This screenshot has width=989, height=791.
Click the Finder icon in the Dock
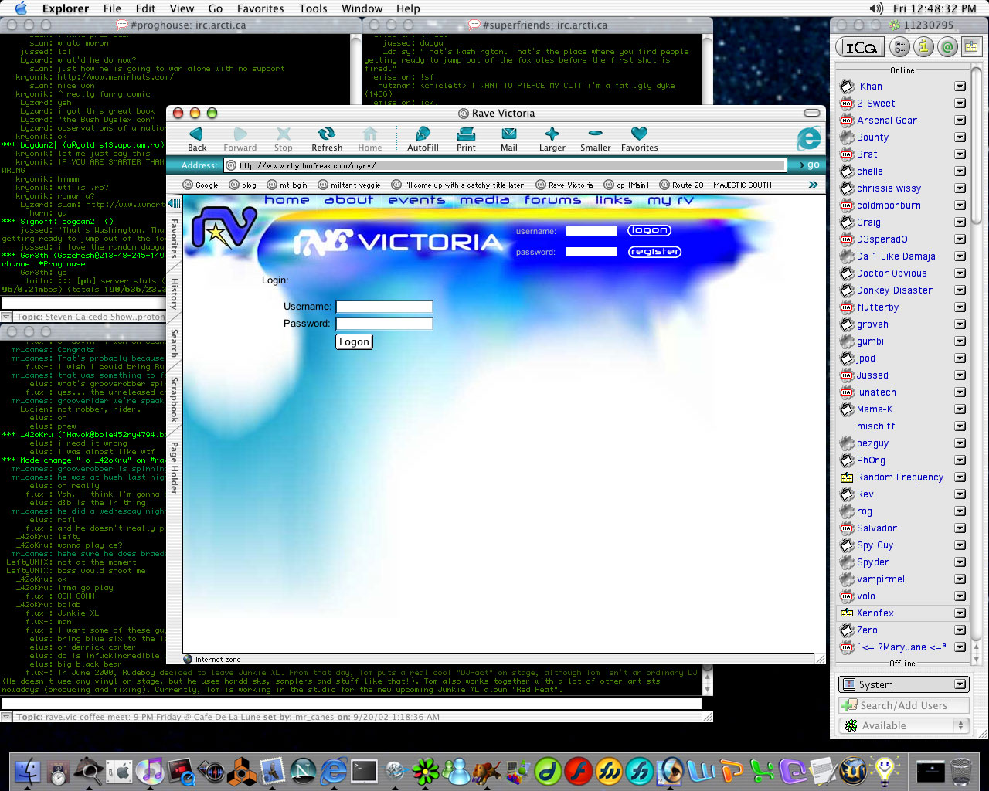(x=29, y=770)
